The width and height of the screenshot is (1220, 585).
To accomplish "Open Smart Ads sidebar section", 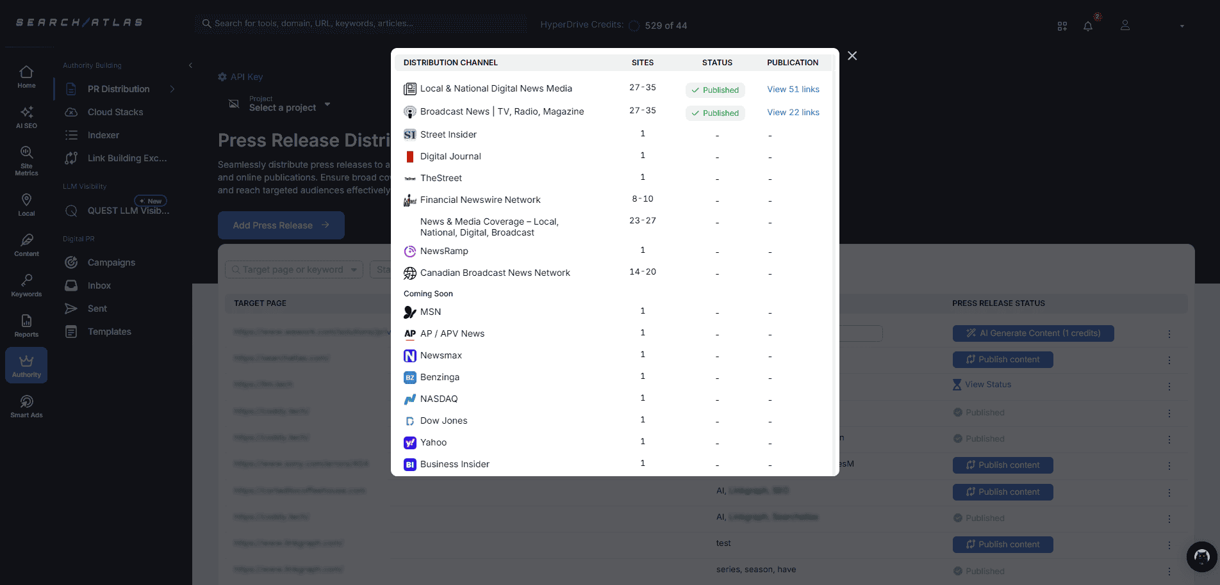I will click(x=26, y=406).
